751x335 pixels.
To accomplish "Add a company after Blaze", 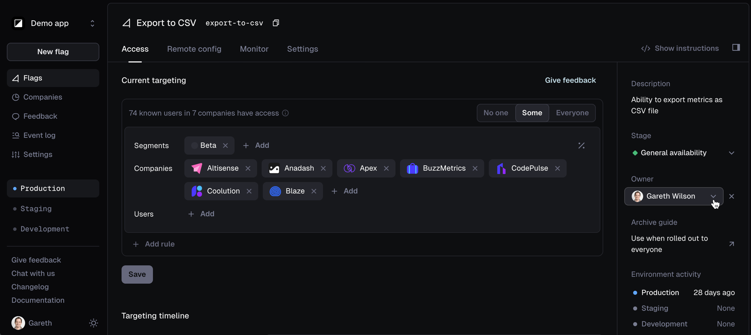I will point(344,191).
